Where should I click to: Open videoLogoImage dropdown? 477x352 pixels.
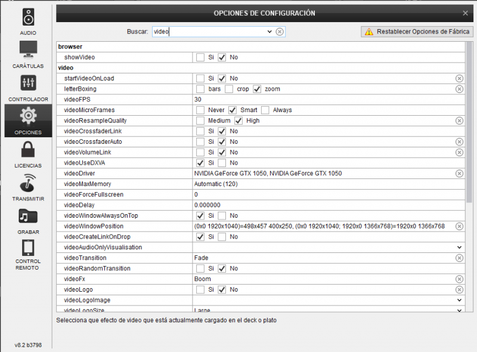click(459, 300)
